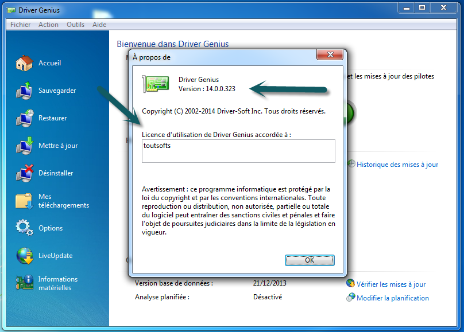464x332 pixels.
Task: Select Désinstaller in the sidebar
Action: 56,173
